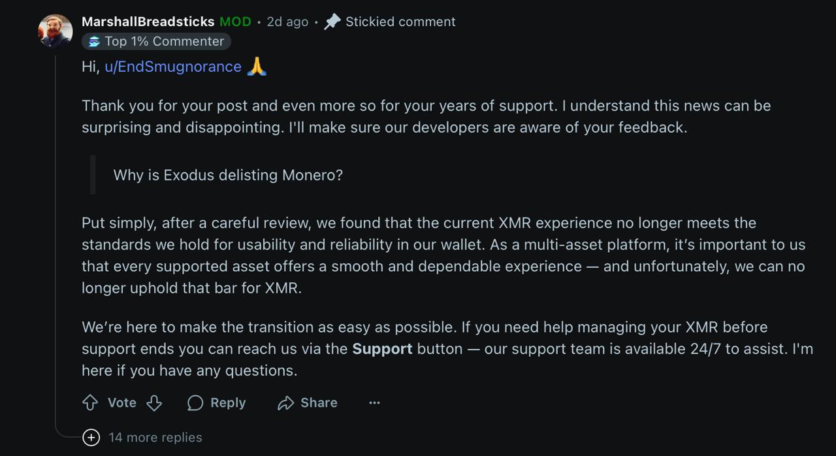Open the MarshallBreadsticks user profile
Image resolution: width=836 pixels, height=456 pixels.
pos(148,22)
